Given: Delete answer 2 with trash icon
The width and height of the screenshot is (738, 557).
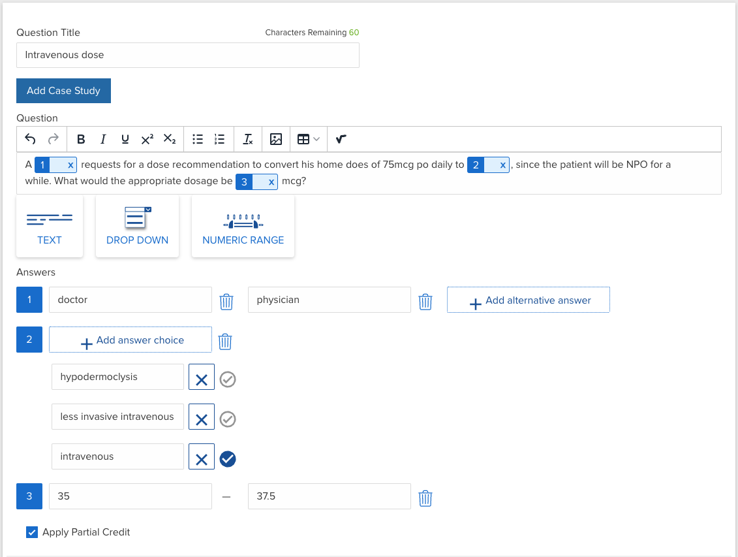Looking at the screenshot, I should 225,342.
